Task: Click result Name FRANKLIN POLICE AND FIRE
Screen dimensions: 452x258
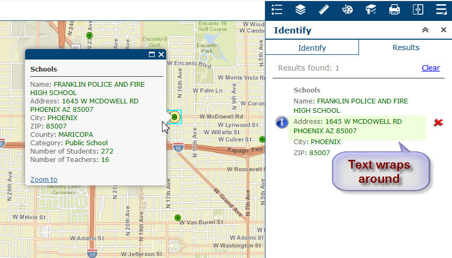Action: (351, 106)
